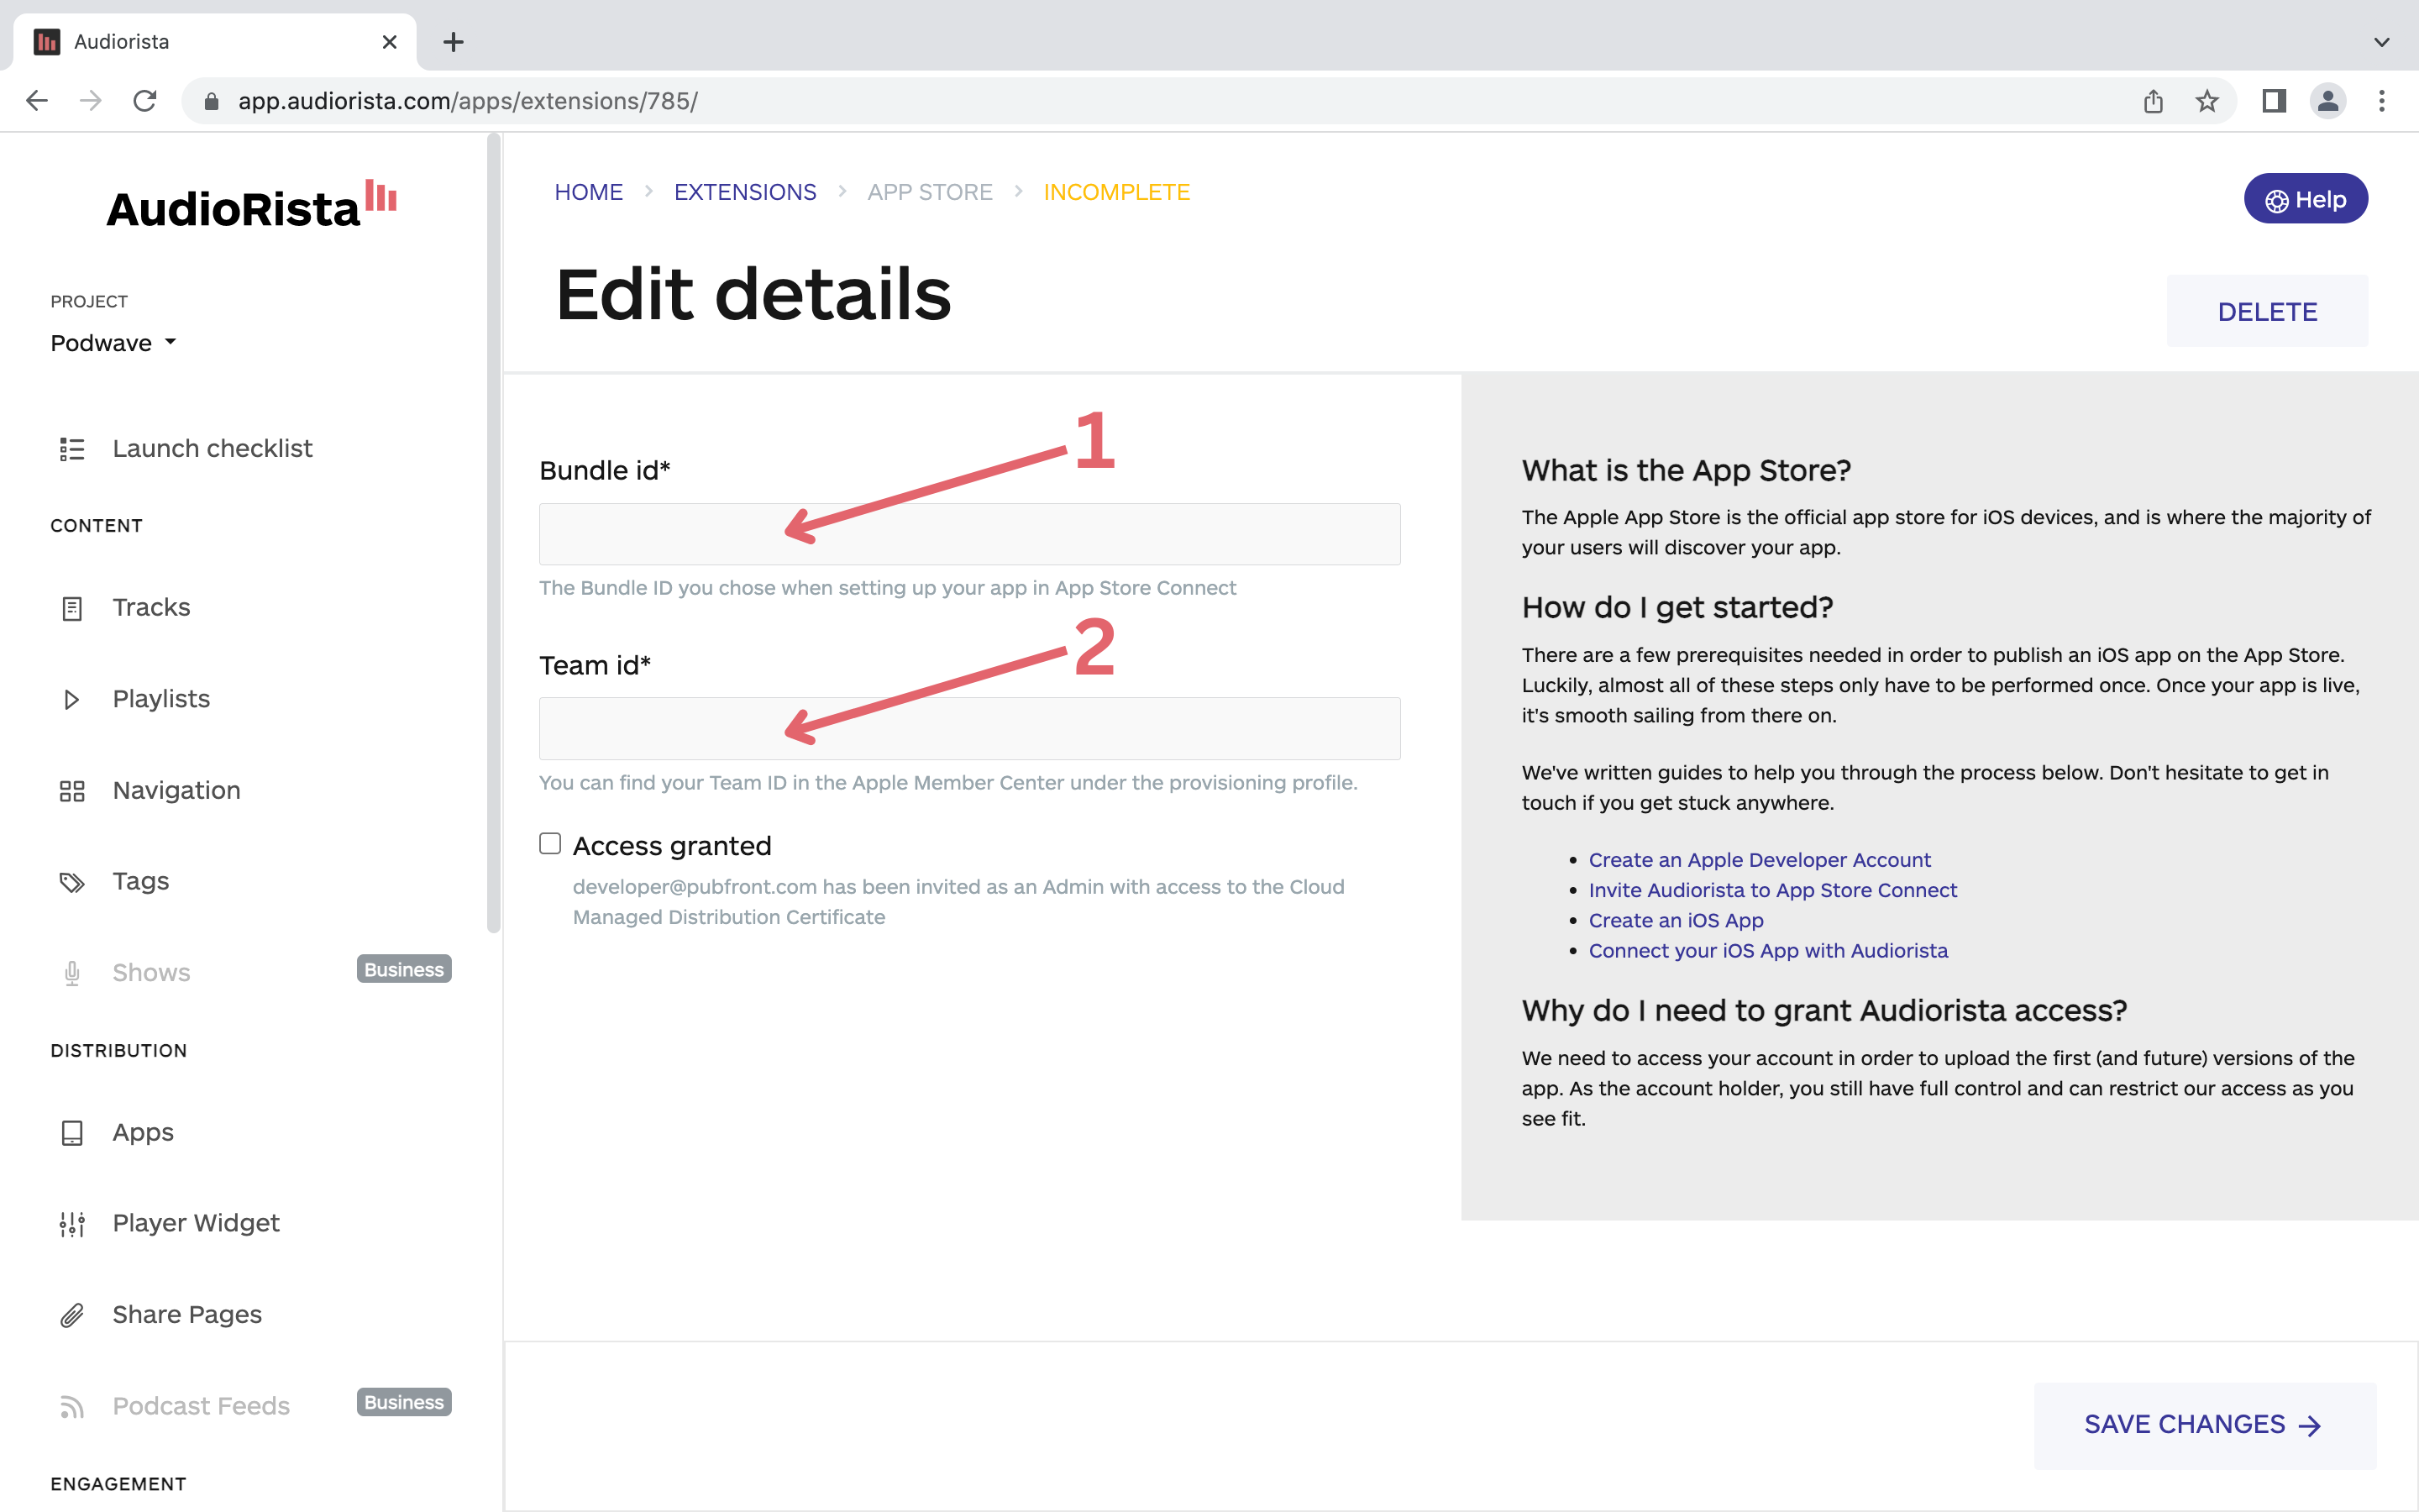2419x1512 pixels.
Task: Click the Business badge next to Shows
Action: [404, 970]
